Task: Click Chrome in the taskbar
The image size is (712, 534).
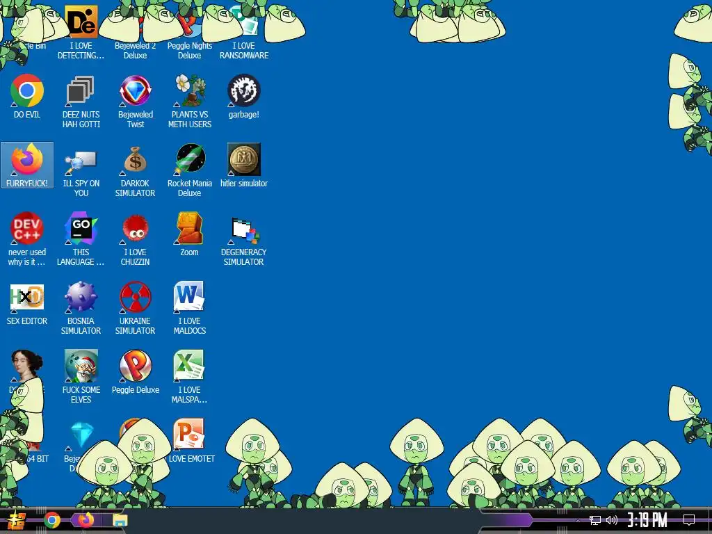Action: pos(52,520)
